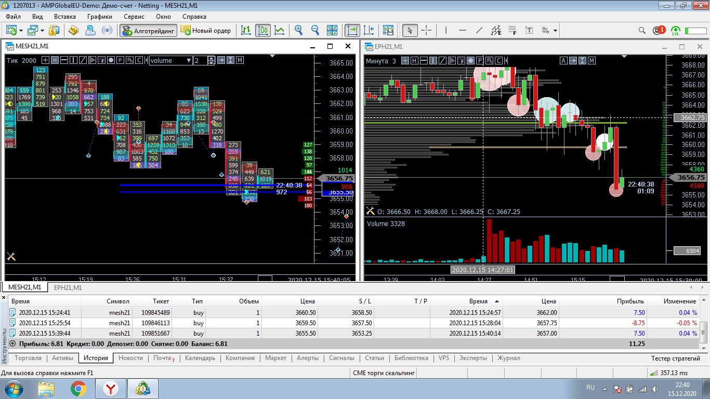
Task: Toggle the H button in MESH21 chart panel
Action: (x=55, y=60)
